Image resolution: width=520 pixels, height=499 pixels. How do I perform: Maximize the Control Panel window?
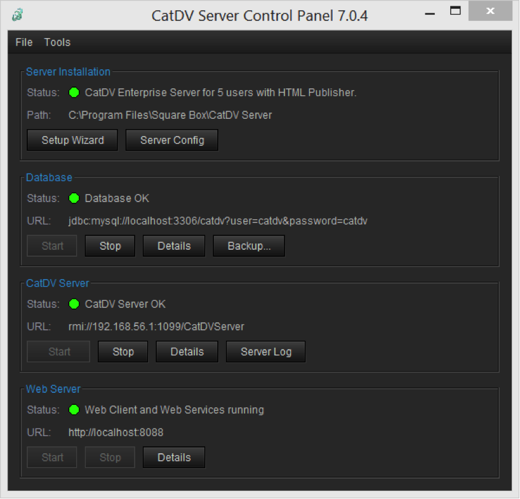[455, 11]
